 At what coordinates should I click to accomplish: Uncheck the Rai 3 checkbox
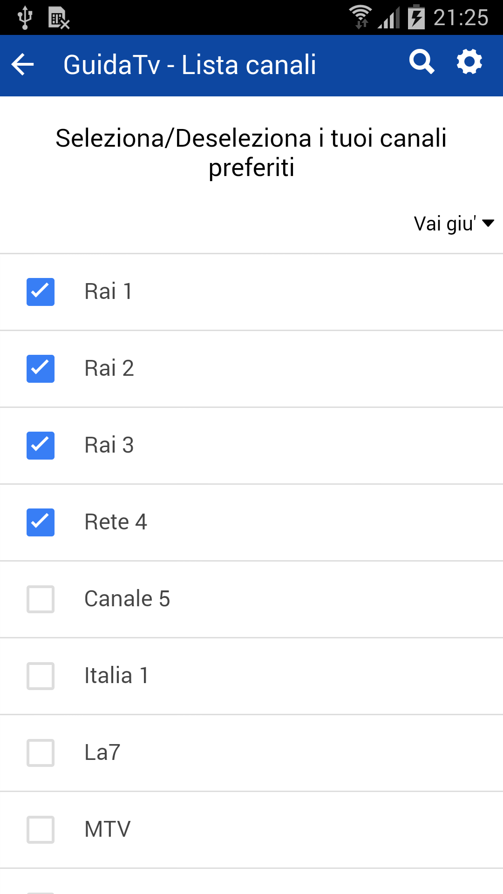(x=41, y=446)
